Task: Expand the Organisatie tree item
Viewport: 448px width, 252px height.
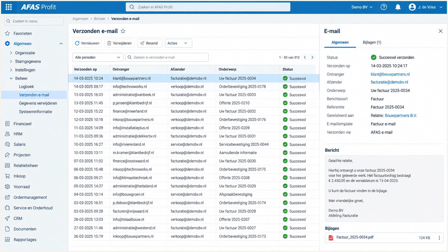Action: tap(11, 53)
